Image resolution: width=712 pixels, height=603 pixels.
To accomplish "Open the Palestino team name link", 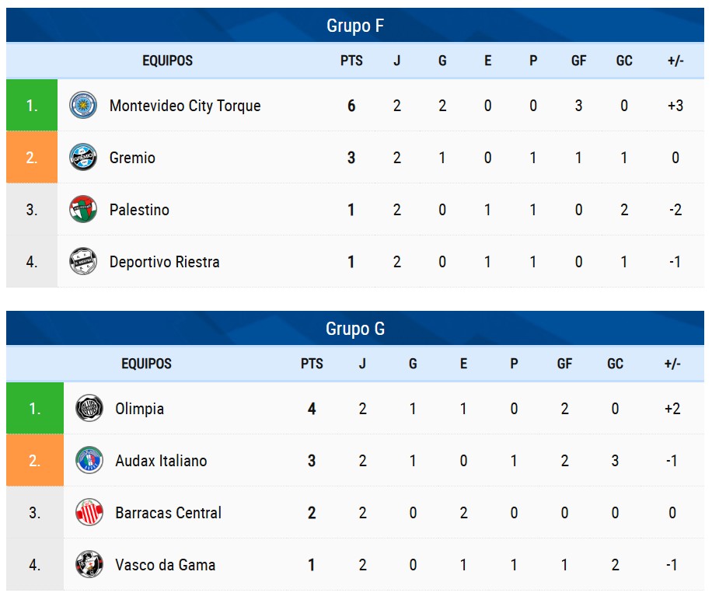I will [139, 210].
